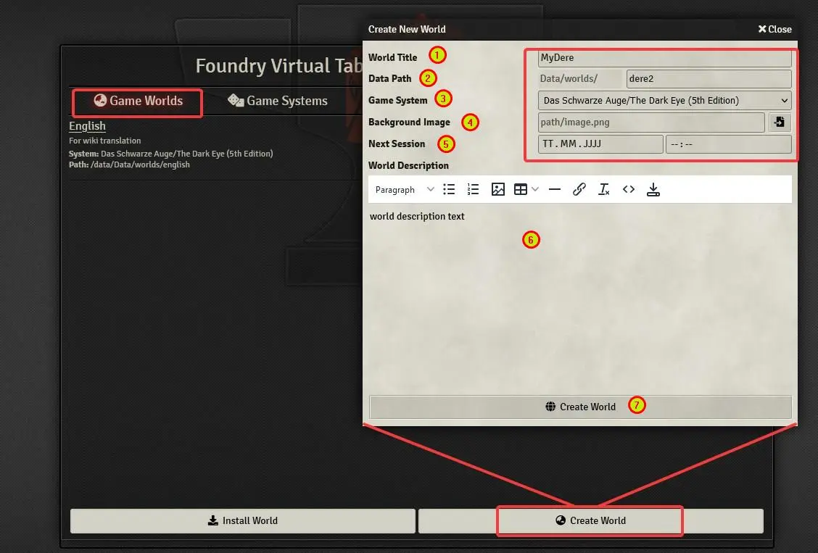Viewport: 818px width, 553px height.
Task: Insert an image into World Description
Action: click(497, 189)
